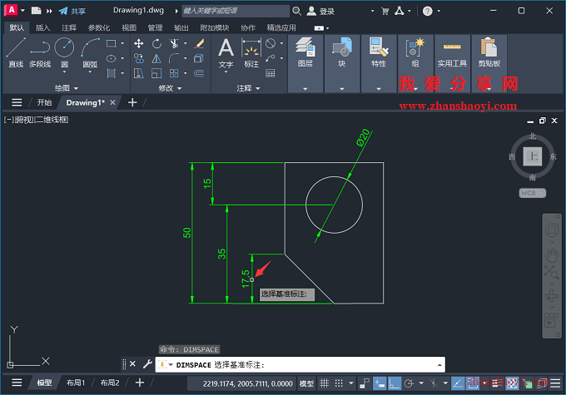566x395 pixels.
Task: Toggle snap mode in status bar
Action: click(339, 383)
